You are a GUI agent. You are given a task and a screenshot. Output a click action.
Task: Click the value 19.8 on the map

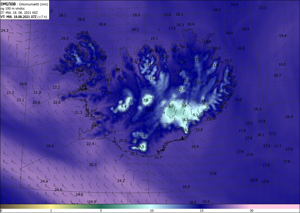pos(199,130)
